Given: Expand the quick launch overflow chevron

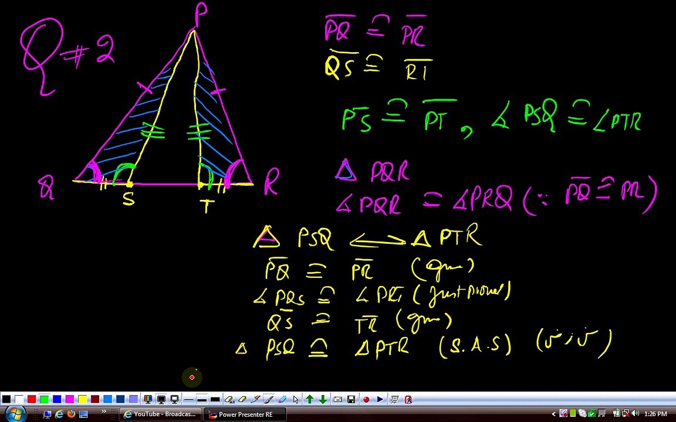Looking at the screenshot, I should pos(103,411).
